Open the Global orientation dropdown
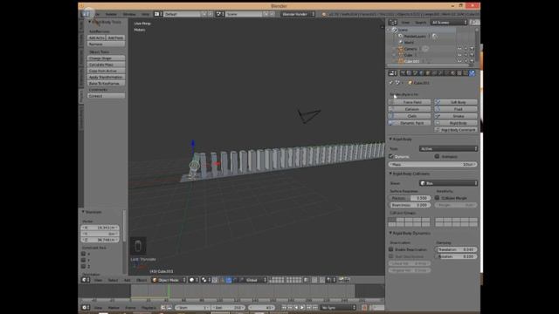 (x=255, y=280)
